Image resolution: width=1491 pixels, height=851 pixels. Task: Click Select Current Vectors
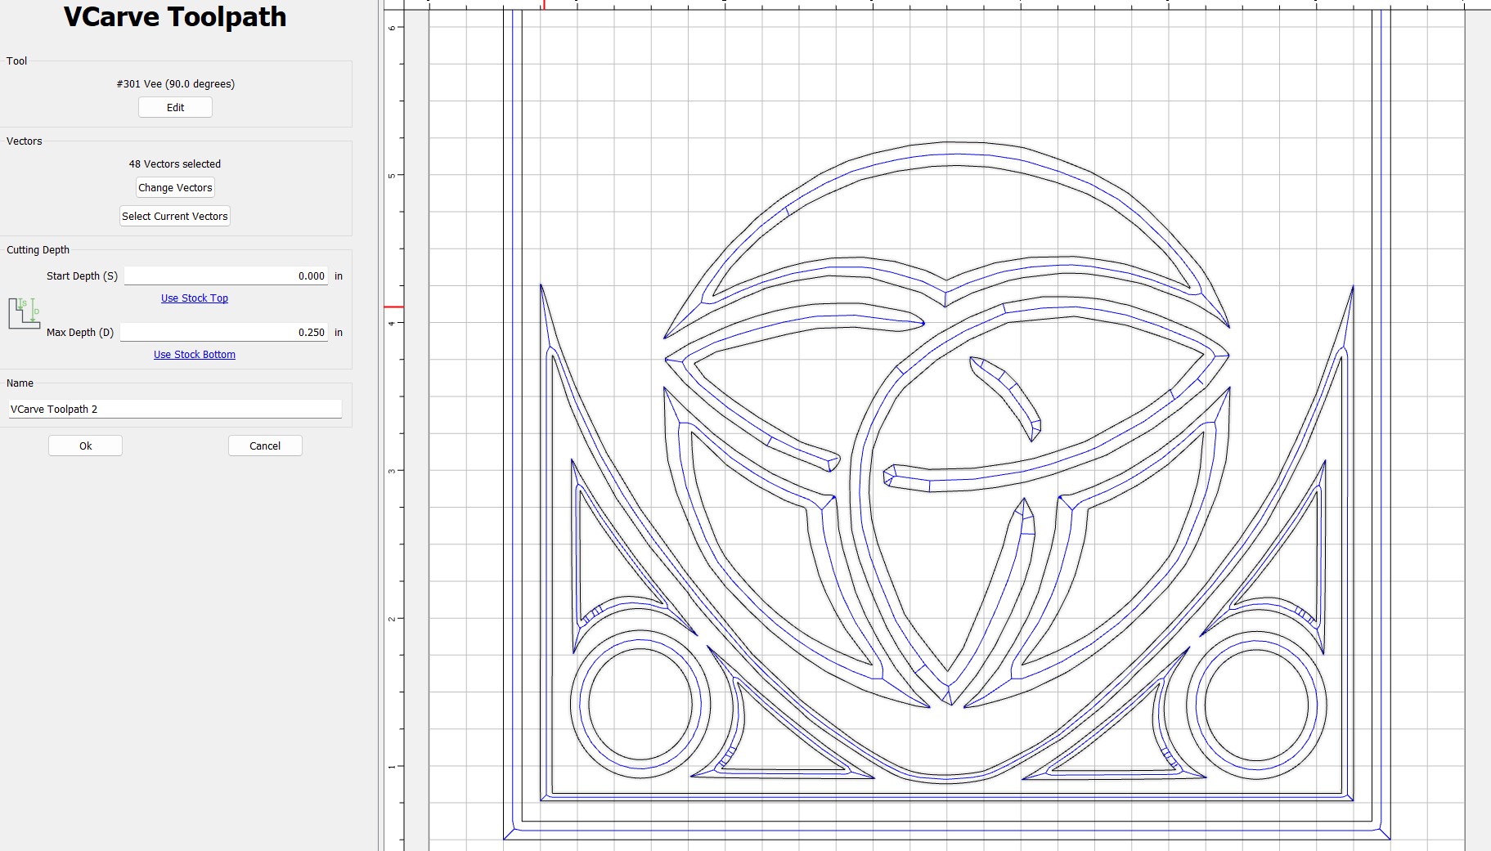click(x=175, y=216)
